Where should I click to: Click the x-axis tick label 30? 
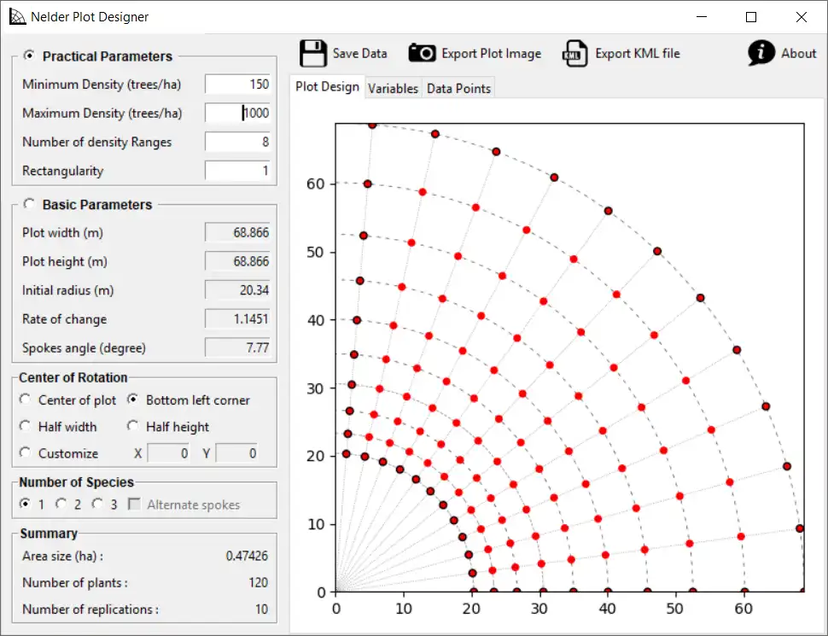[539, 609]
